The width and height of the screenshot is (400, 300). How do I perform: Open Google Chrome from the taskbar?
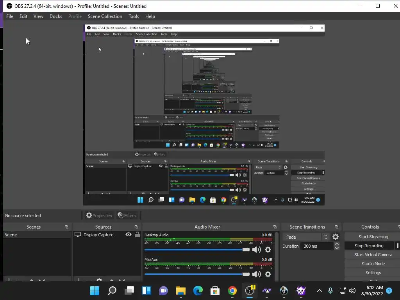pos(232,291)
